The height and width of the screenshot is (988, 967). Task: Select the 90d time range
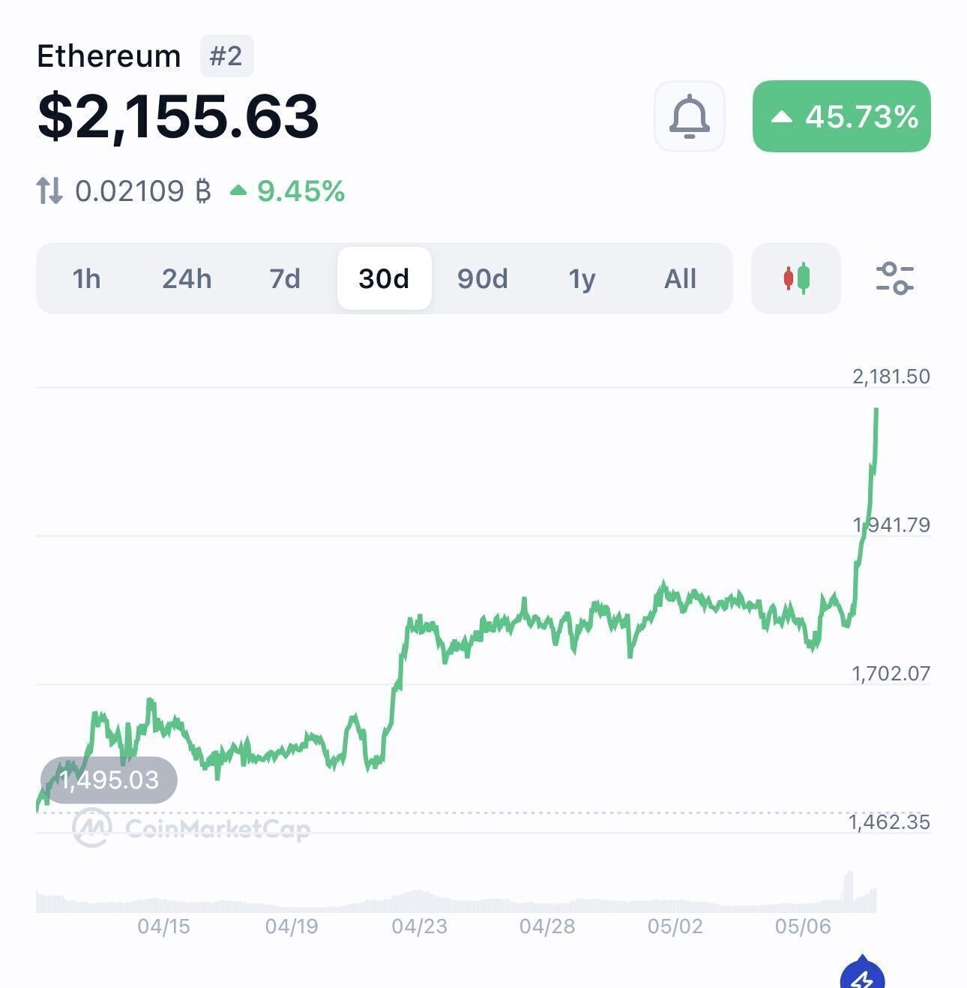coord(483,278)
